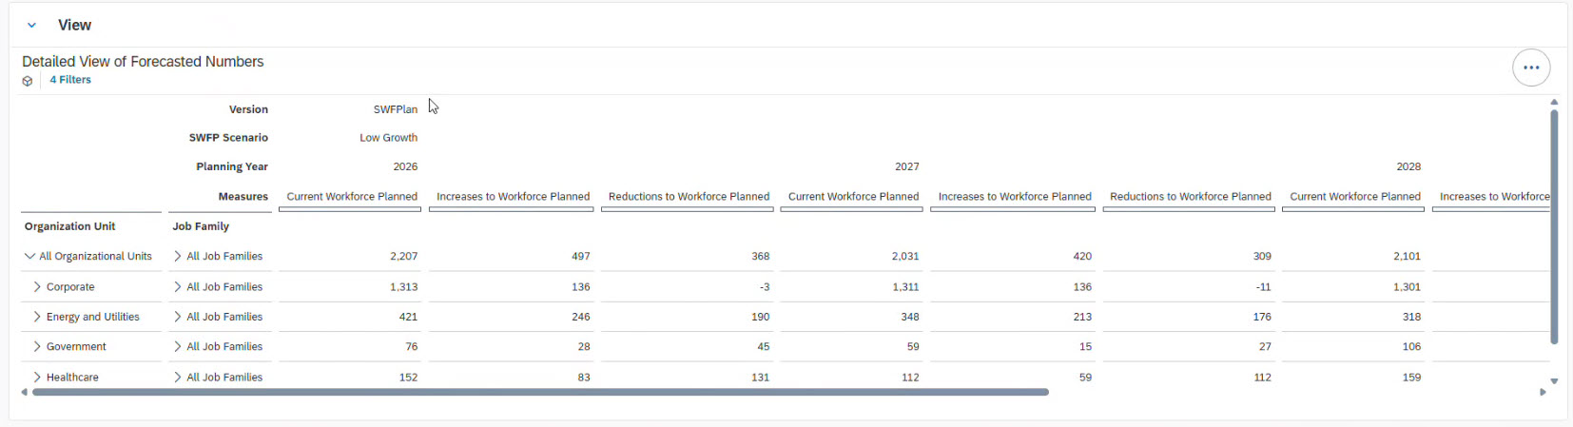Open the More Actions ellipsis menu

click(x=1530, y=68)
